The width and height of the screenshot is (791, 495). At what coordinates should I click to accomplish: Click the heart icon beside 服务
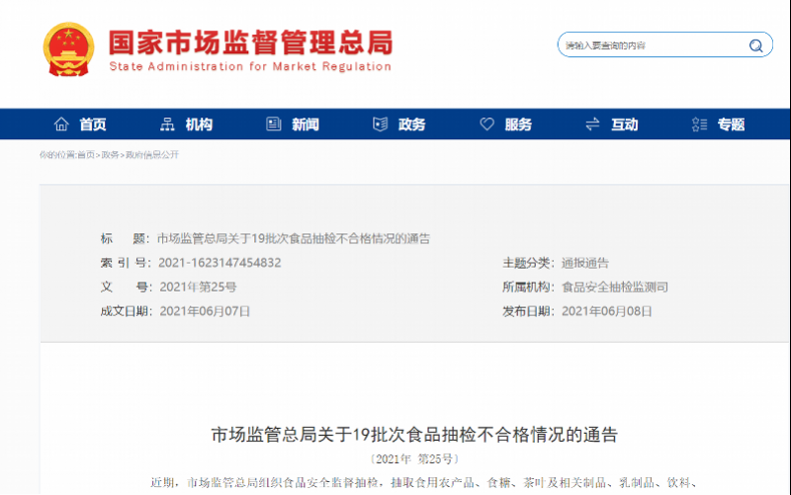(x=486, y=124)
